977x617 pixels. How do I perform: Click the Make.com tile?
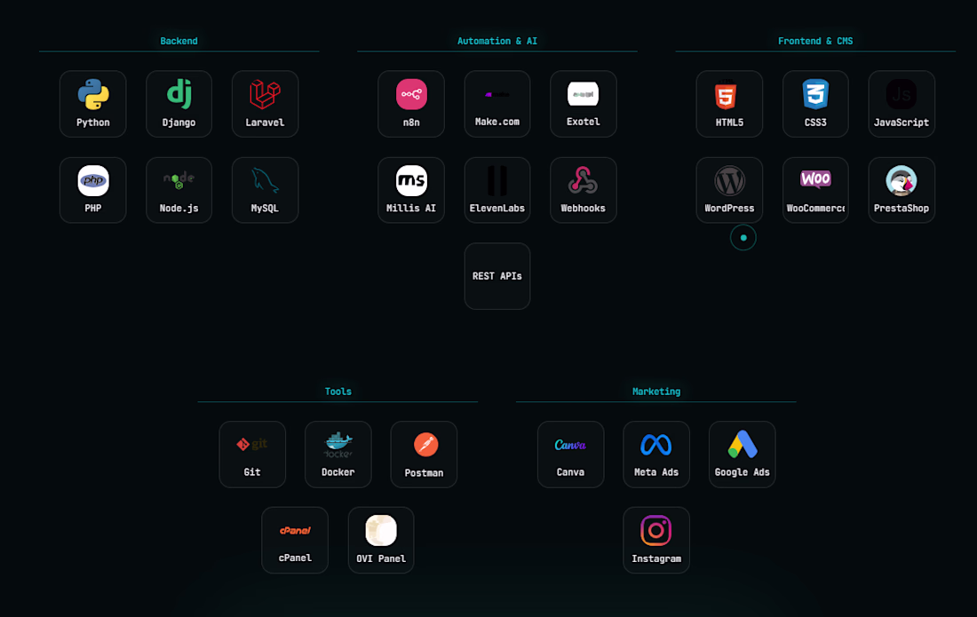[497, 104]
